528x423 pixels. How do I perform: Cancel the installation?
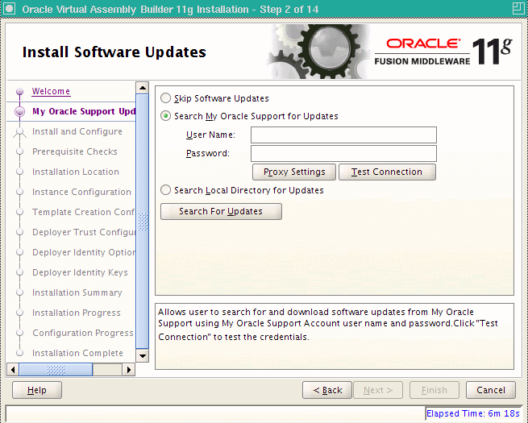[x=491, y=390]
